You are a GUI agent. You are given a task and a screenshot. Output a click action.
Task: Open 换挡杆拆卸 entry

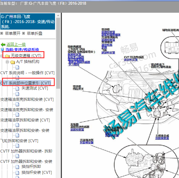click(31, 167)
